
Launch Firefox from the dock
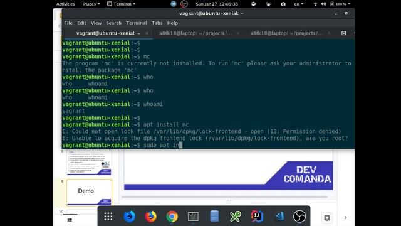click(151, 217)
